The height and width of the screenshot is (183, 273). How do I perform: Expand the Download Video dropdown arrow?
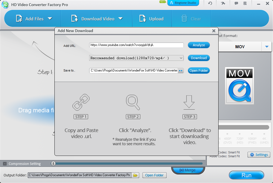click(120, 19)
